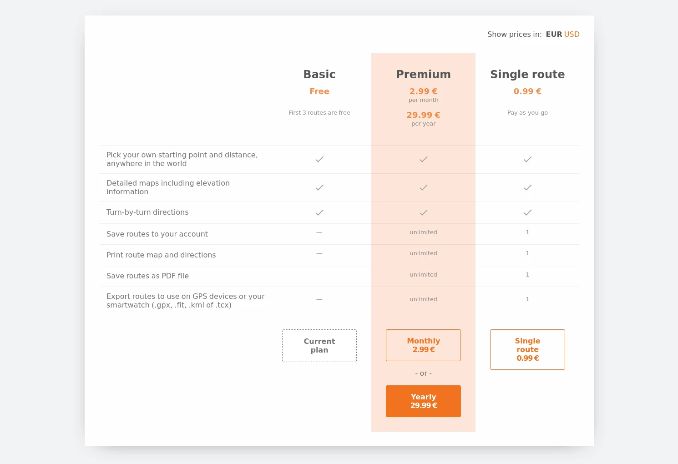Viewport: 678px width, 464px height.
Task: Buy Single route for 0.99 €
Action: [527, 349]
